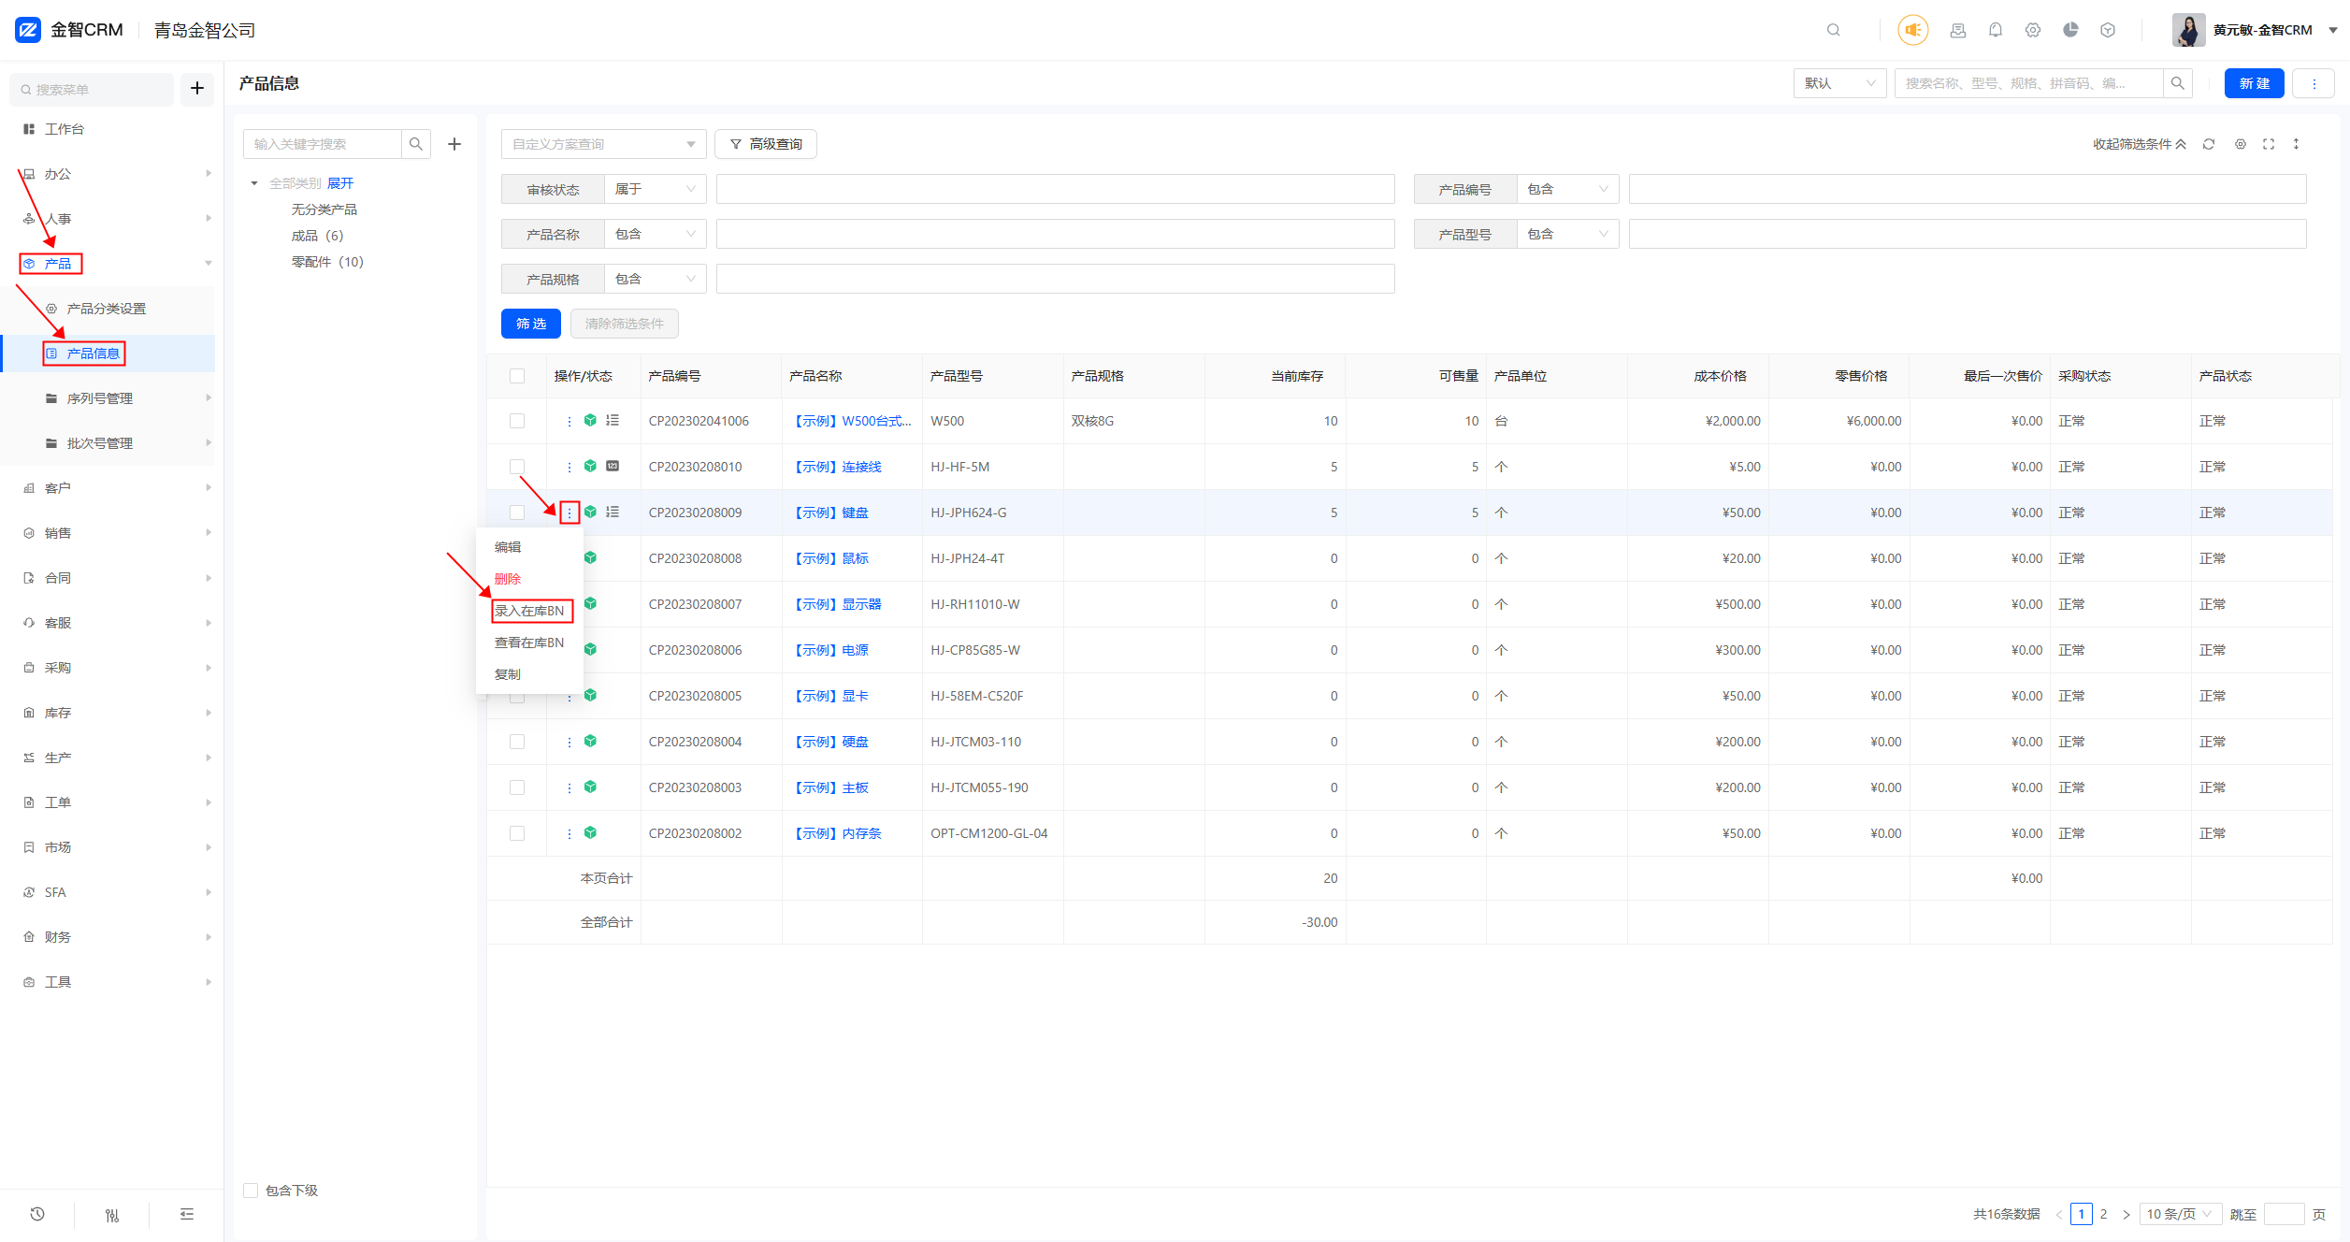2350x1242 pixels.
Task: Click the orange announcement speaker icon
Action: pos(1912,30)
